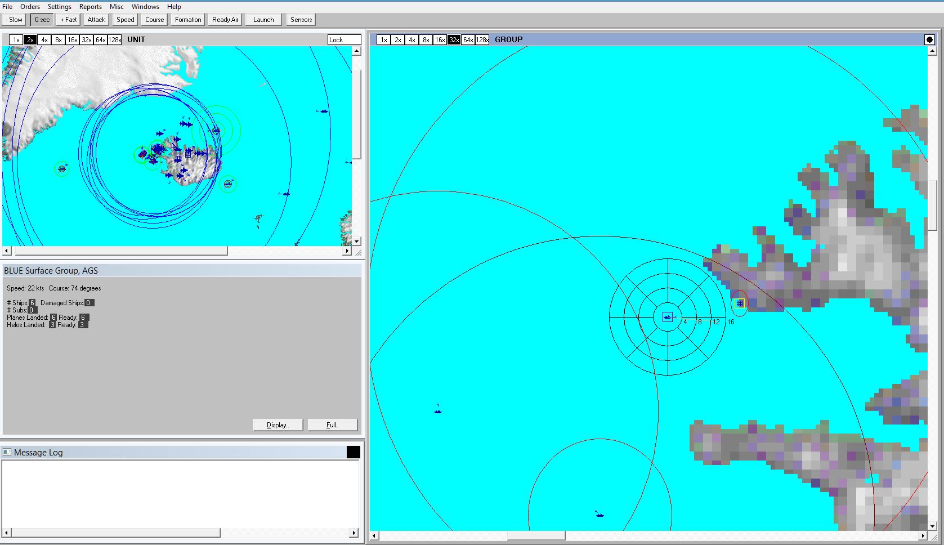The width and height of the screenshot is (944, 545).
Task: Click the black square icon in Message Log header
Action: coord(353,452)
